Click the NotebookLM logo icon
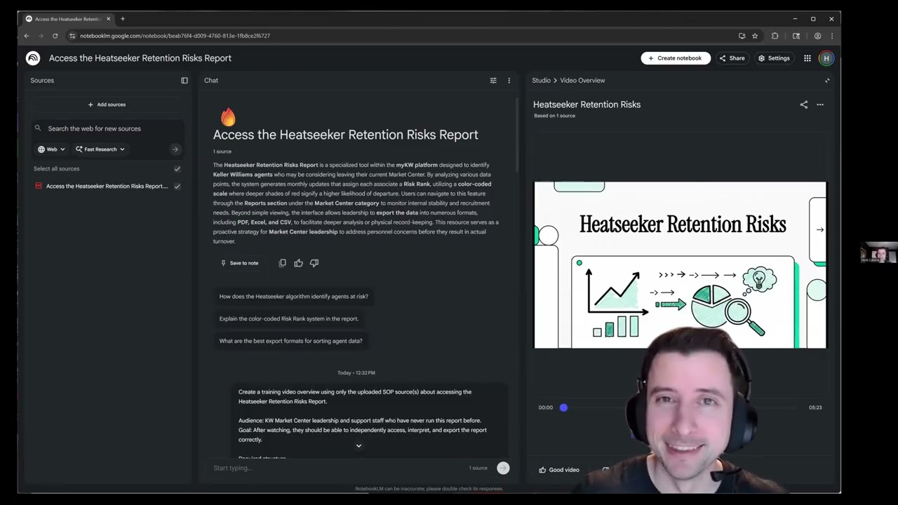This screenshot has width=898, height=505. (x=33, y=58)
